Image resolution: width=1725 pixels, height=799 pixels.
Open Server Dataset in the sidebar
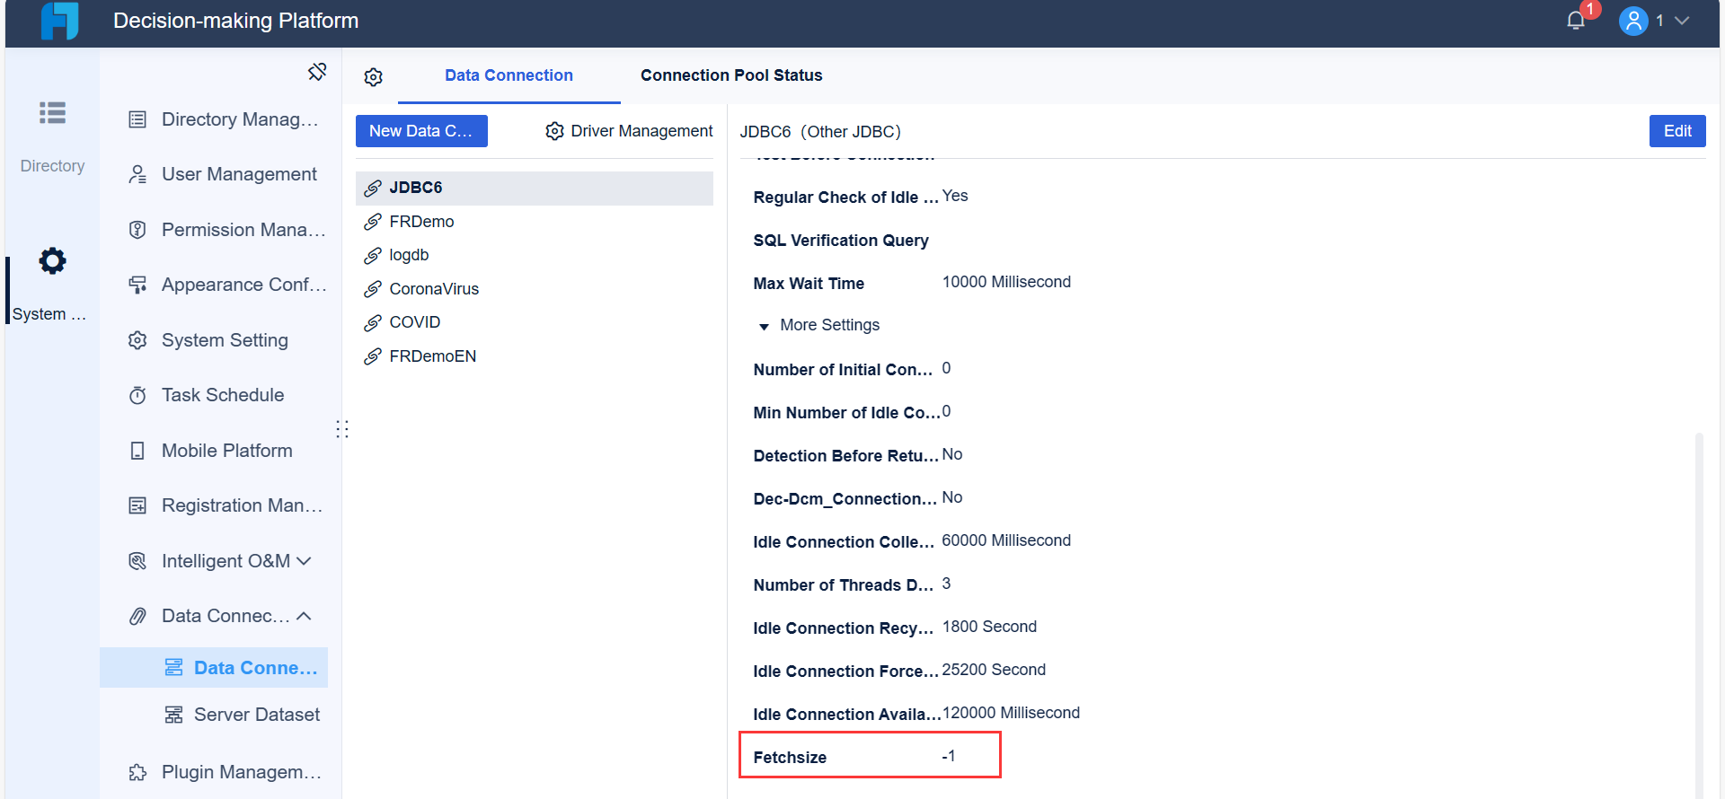point(256,715)
